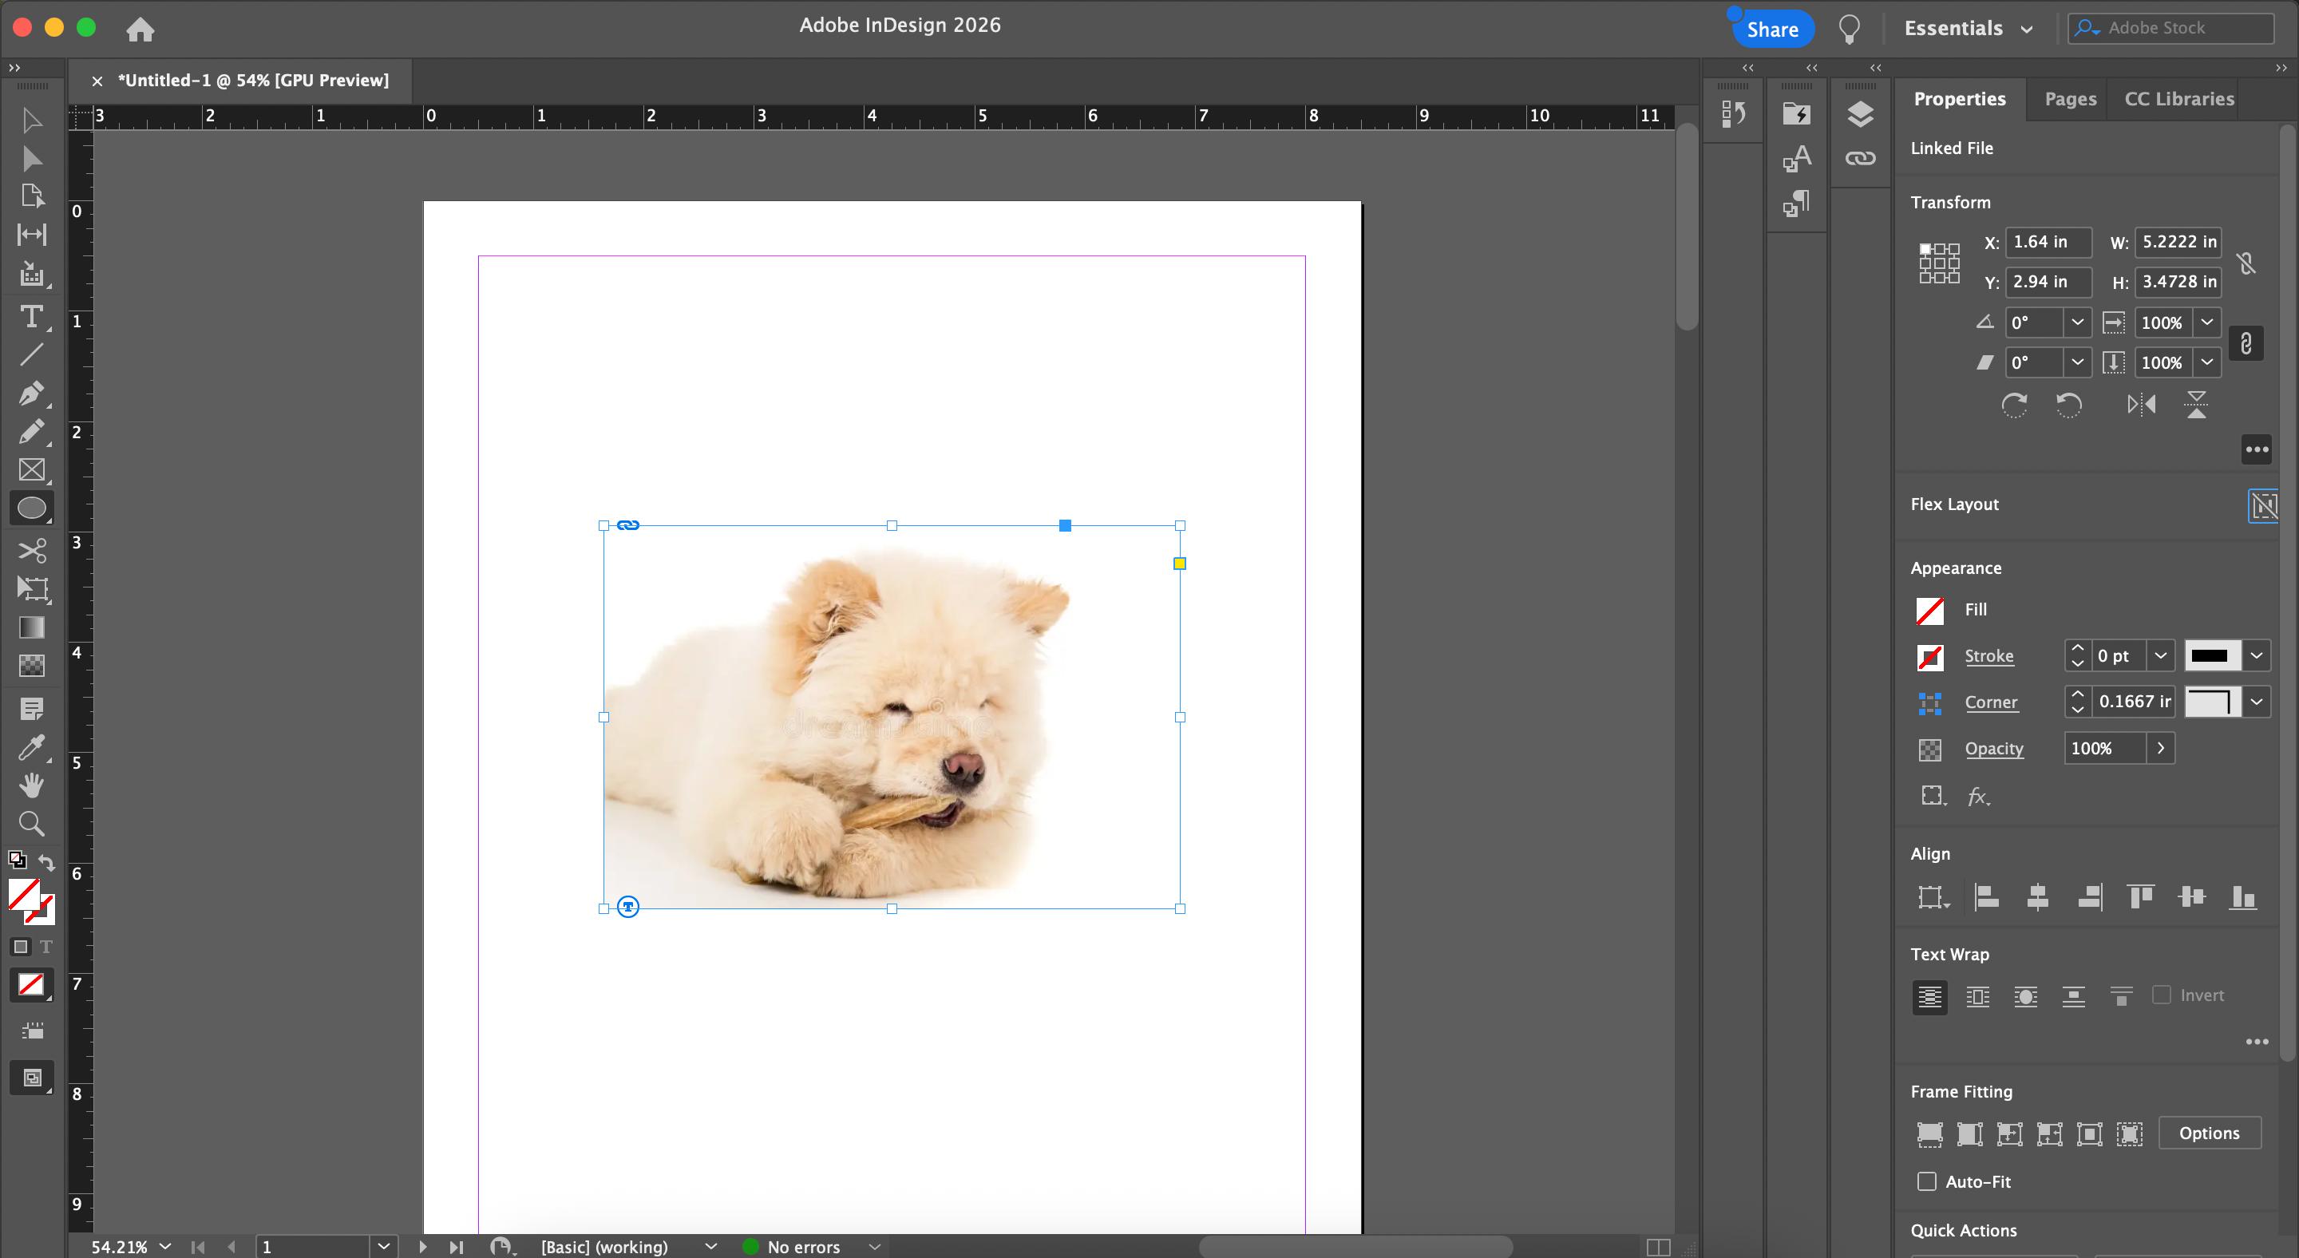Toggle constrain width and height proportions
Image resolution: width=2299 pixels, height=1258 pixels.
[2246, 263]
